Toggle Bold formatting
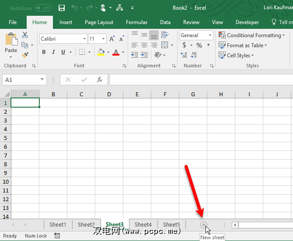 coord(44,52)
